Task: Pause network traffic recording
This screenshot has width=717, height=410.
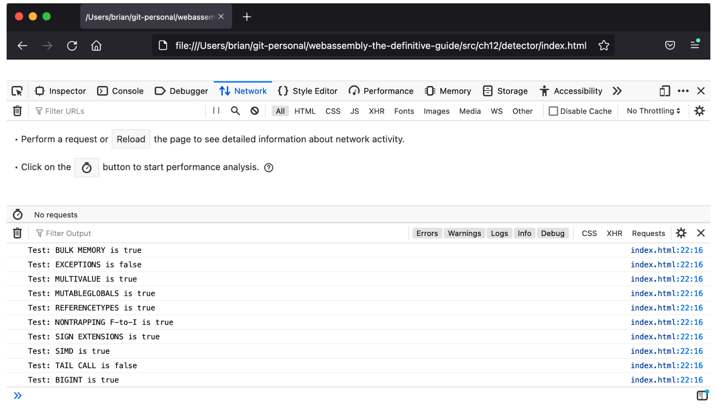Action: (216, 111)
